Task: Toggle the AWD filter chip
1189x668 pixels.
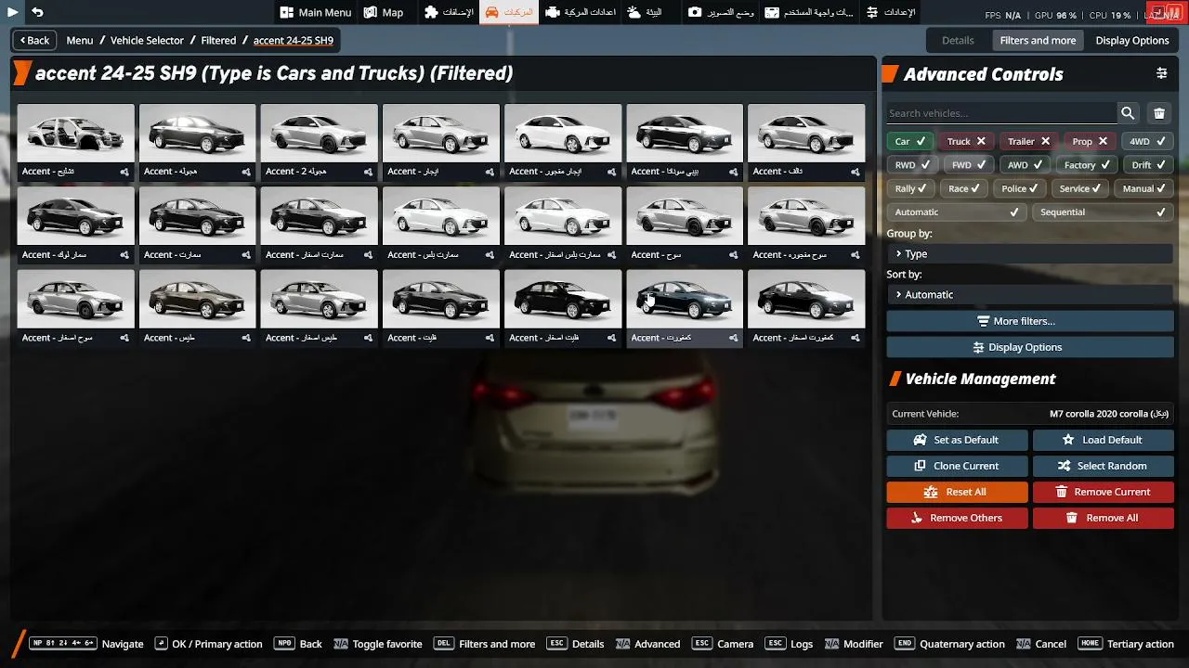Action: (x=1026, y=165)
